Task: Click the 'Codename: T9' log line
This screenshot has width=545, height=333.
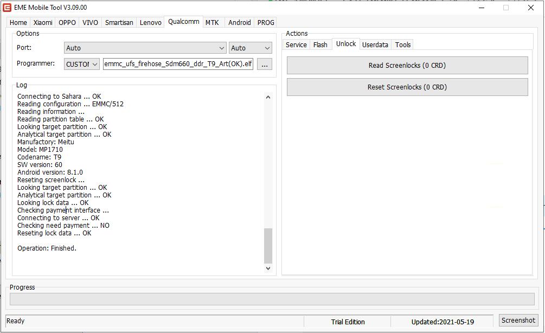Action: [x=39, y=157]
